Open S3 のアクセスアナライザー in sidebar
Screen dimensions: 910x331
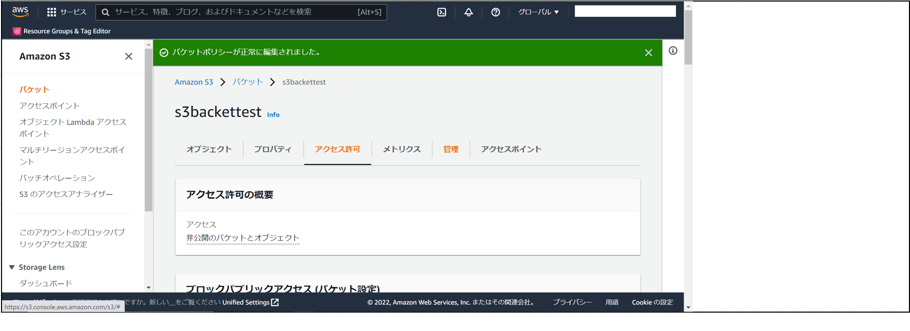(x=66, y=194)
